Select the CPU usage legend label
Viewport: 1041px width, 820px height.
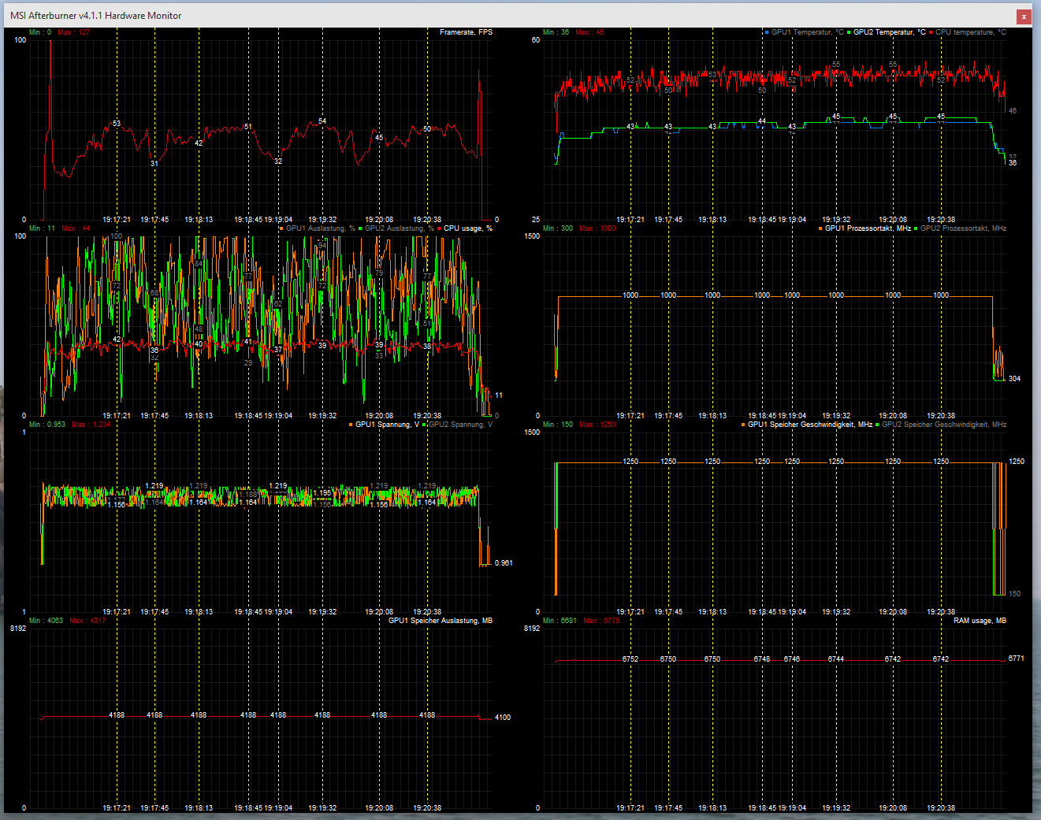(468, 228)
